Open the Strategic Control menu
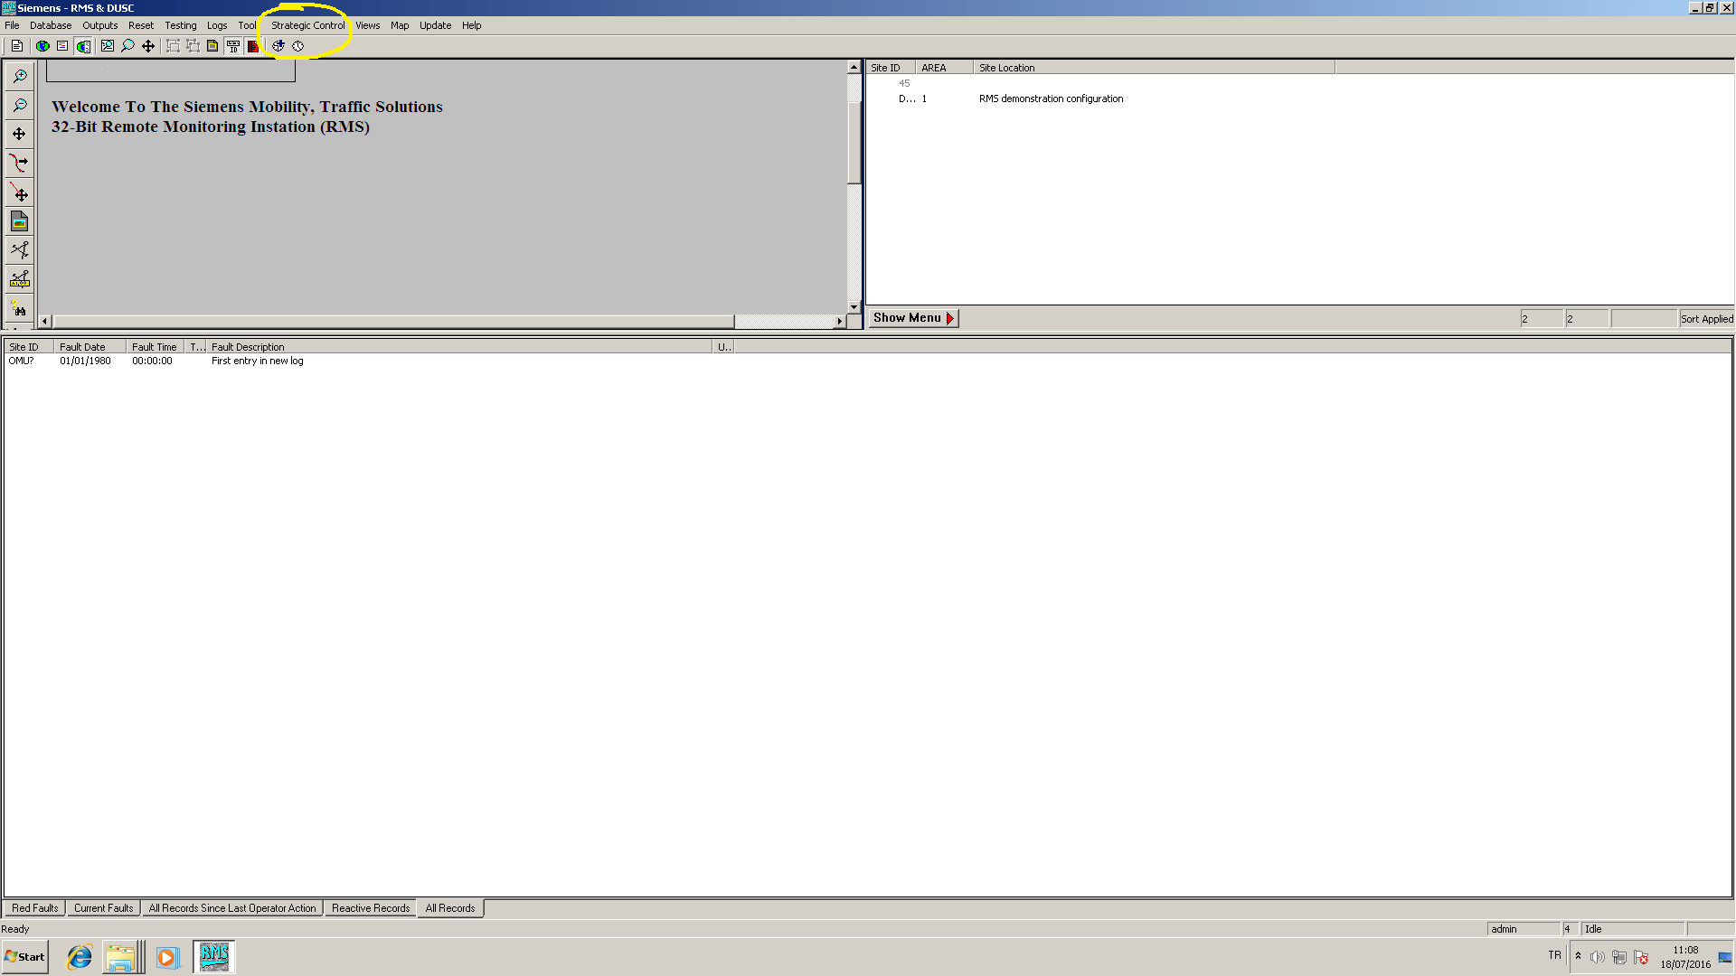 [307, 25]
